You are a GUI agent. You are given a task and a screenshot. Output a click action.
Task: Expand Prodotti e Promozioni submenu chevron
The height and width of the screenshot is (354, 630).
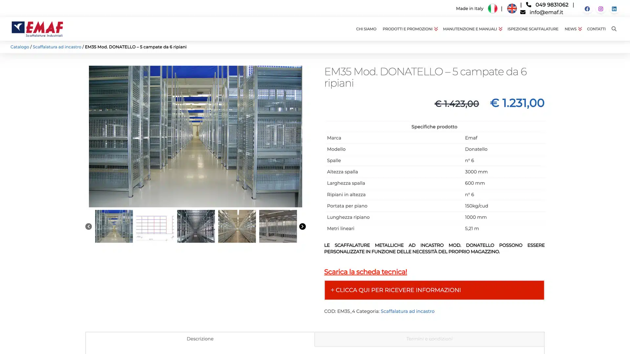click(x=436, y=29)
